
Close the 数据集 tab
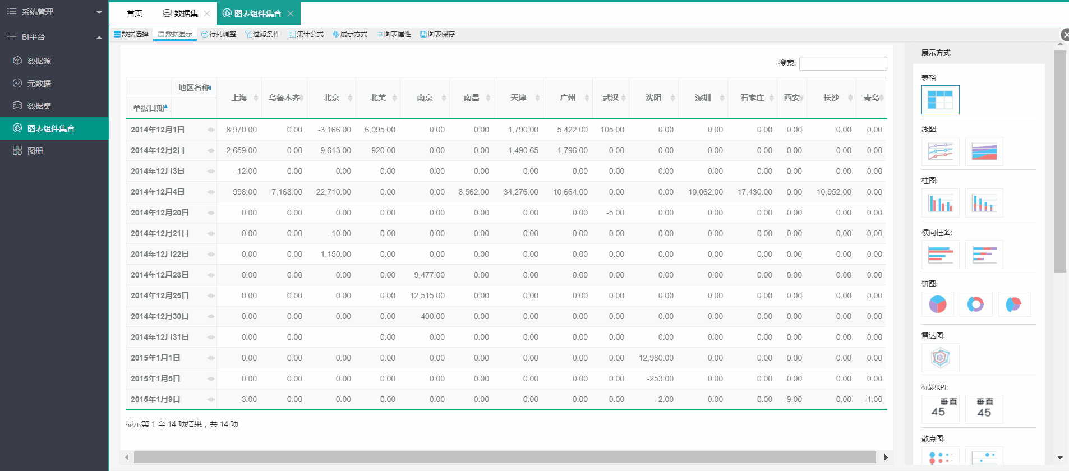pyautogui.click(x=207, y=13)
